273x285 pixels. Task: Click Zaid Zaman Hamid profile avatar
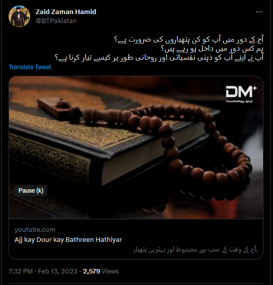point(19,17)
